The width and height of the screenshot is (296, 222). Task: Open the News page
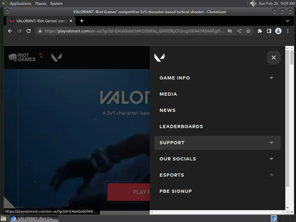(x=167, y=110)
